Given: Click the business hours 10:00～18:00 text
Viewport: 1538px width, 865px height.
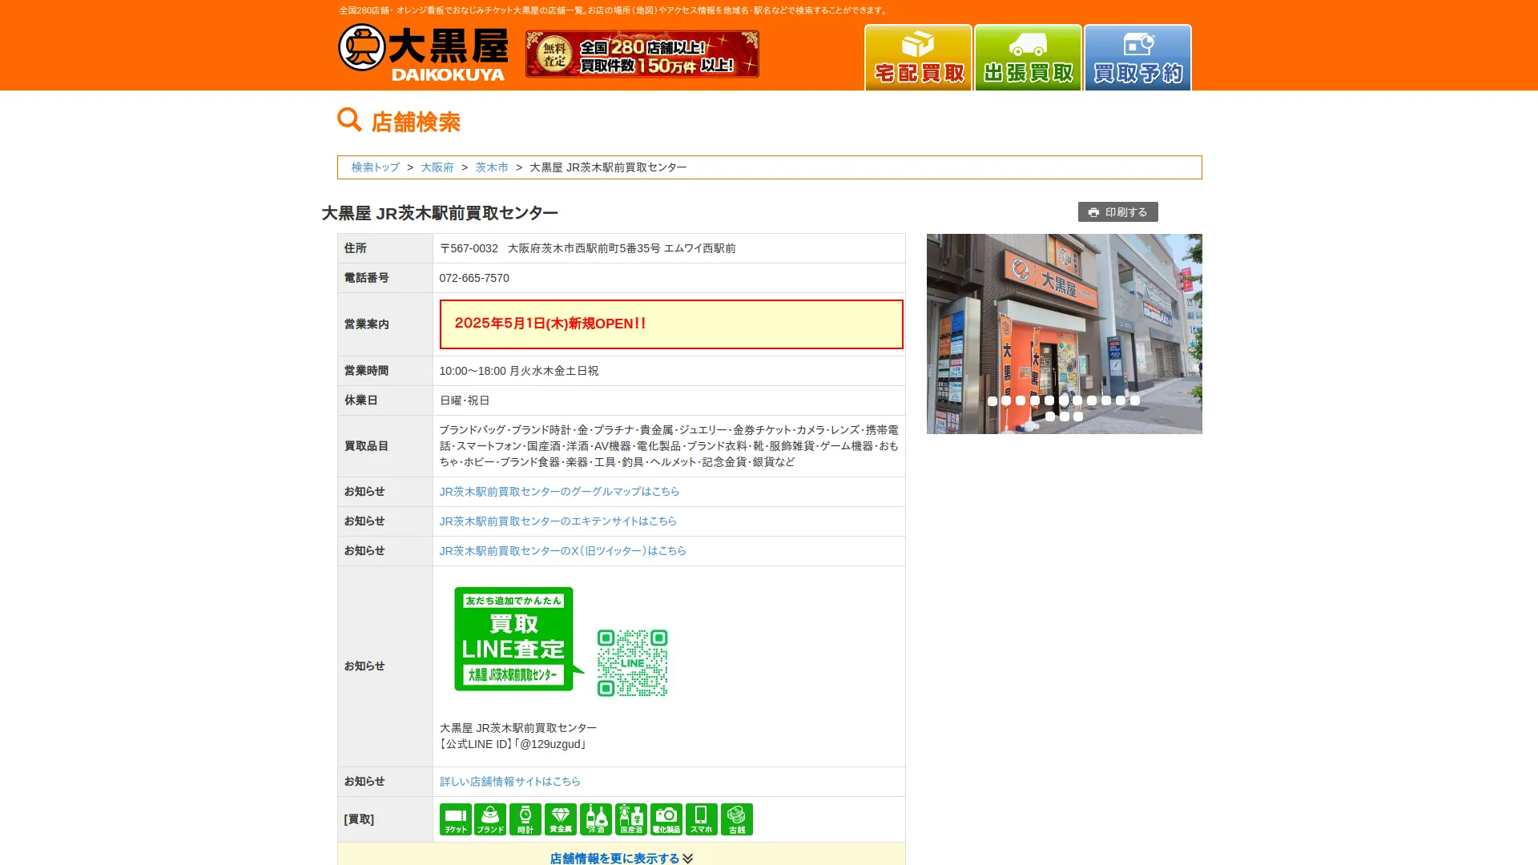Looking at the screenshot, I should click(519, 371).
